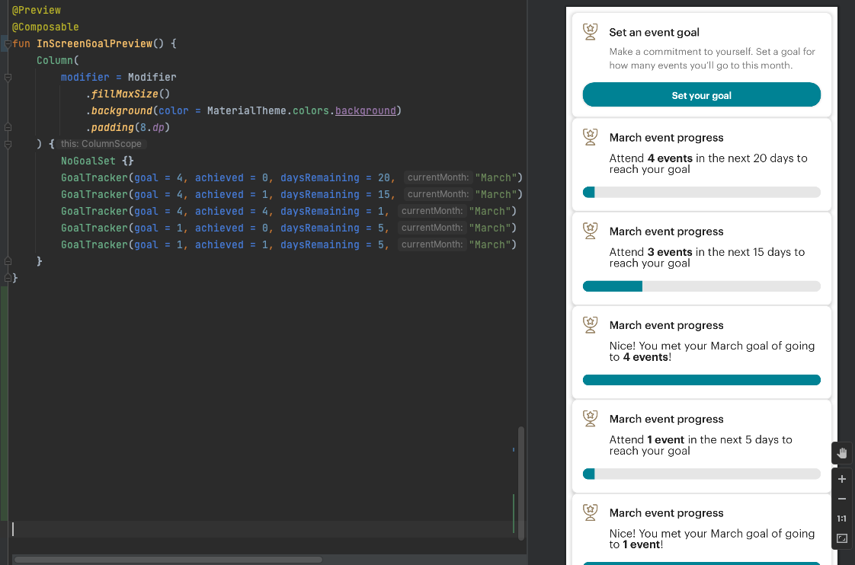Screen dimensions: 855x565
Task: Click the full teal progress bar on the 4 events card
Action: click(701, 379)
